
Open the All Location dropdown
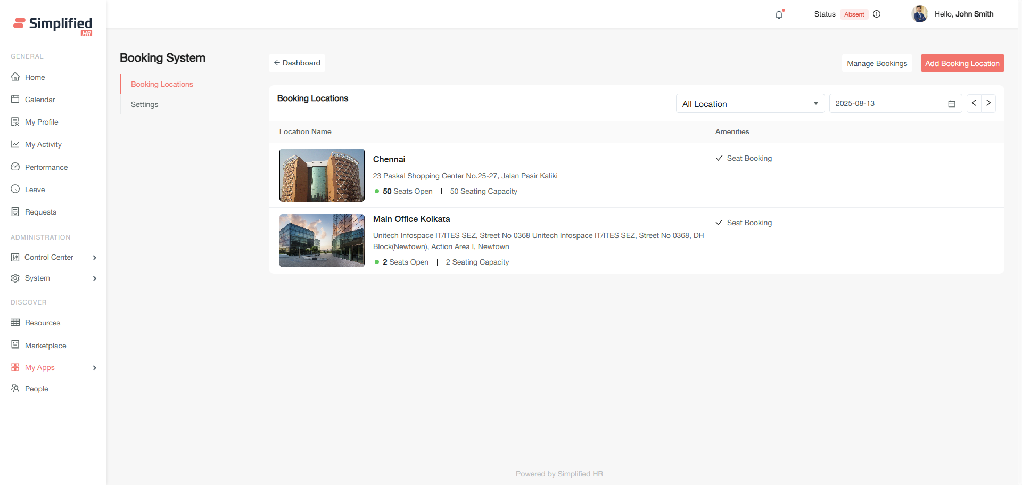click(x=749, y=104)
